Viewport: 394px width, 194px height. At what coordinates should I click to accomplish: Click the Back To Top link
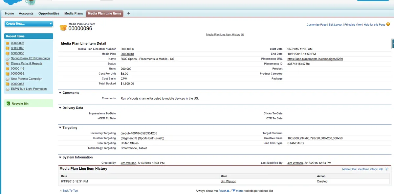click(x=70, y=191)
